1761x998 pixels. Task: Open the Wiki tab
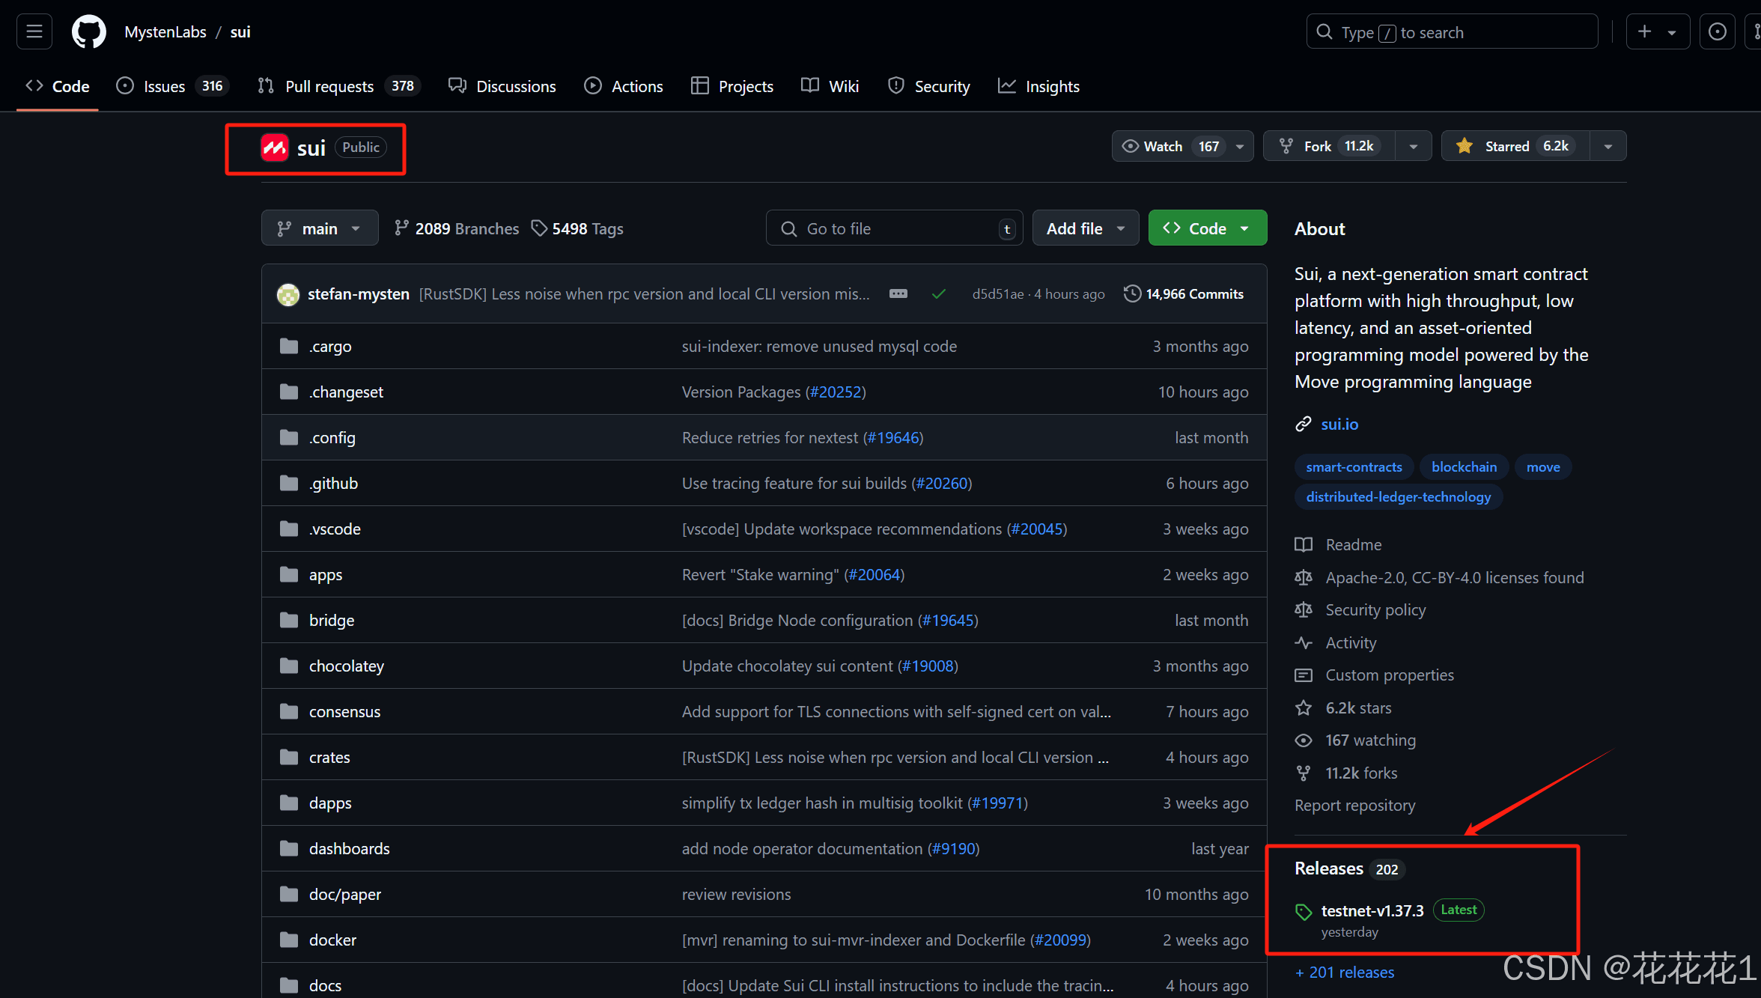tap(830, 86)
